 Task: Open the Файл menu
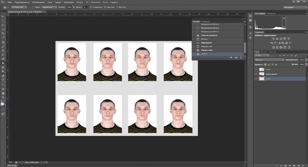[x=10, y=2]
